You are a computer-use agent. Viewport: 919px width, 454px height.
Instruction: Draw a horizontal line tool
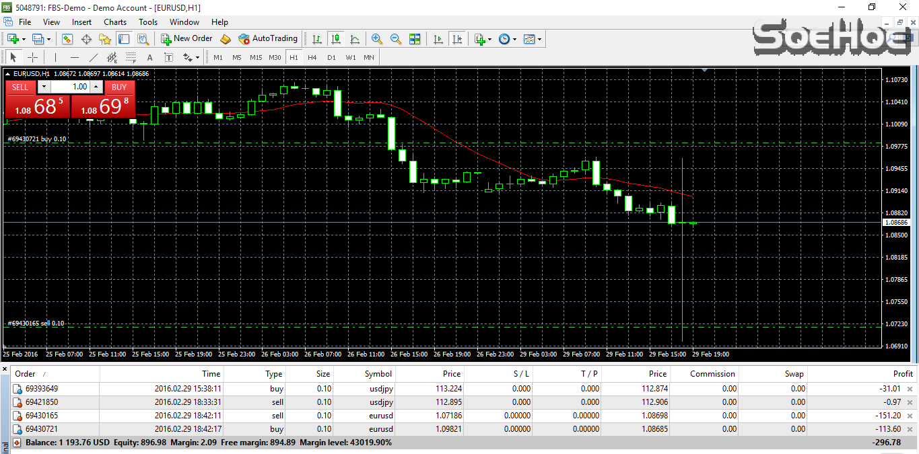click(x=75, y=57)
